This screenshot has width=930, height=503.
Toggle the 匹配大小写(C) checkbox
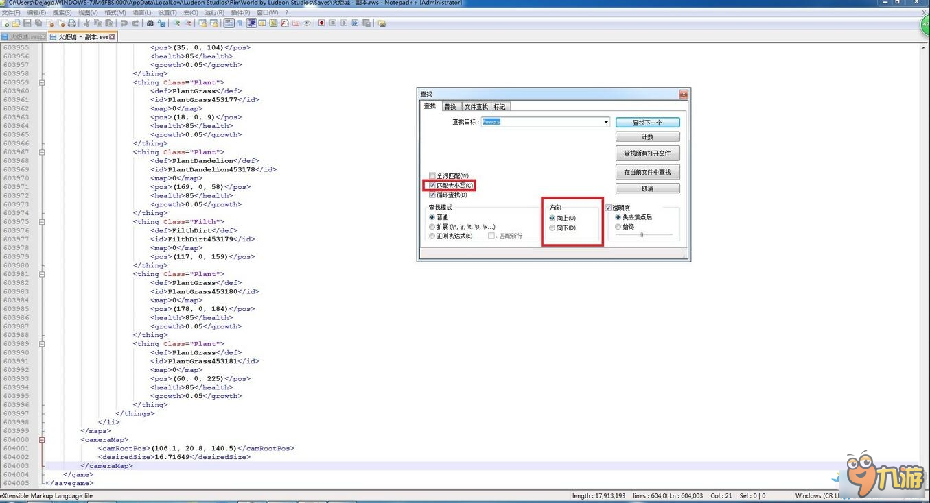[432, 186]
